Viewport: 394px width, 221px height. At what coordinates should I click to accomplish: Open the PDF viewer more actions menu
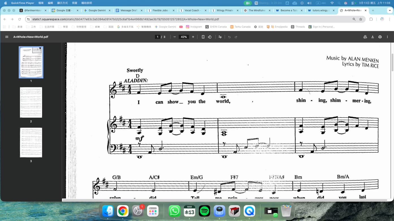(x=387, y=37)
